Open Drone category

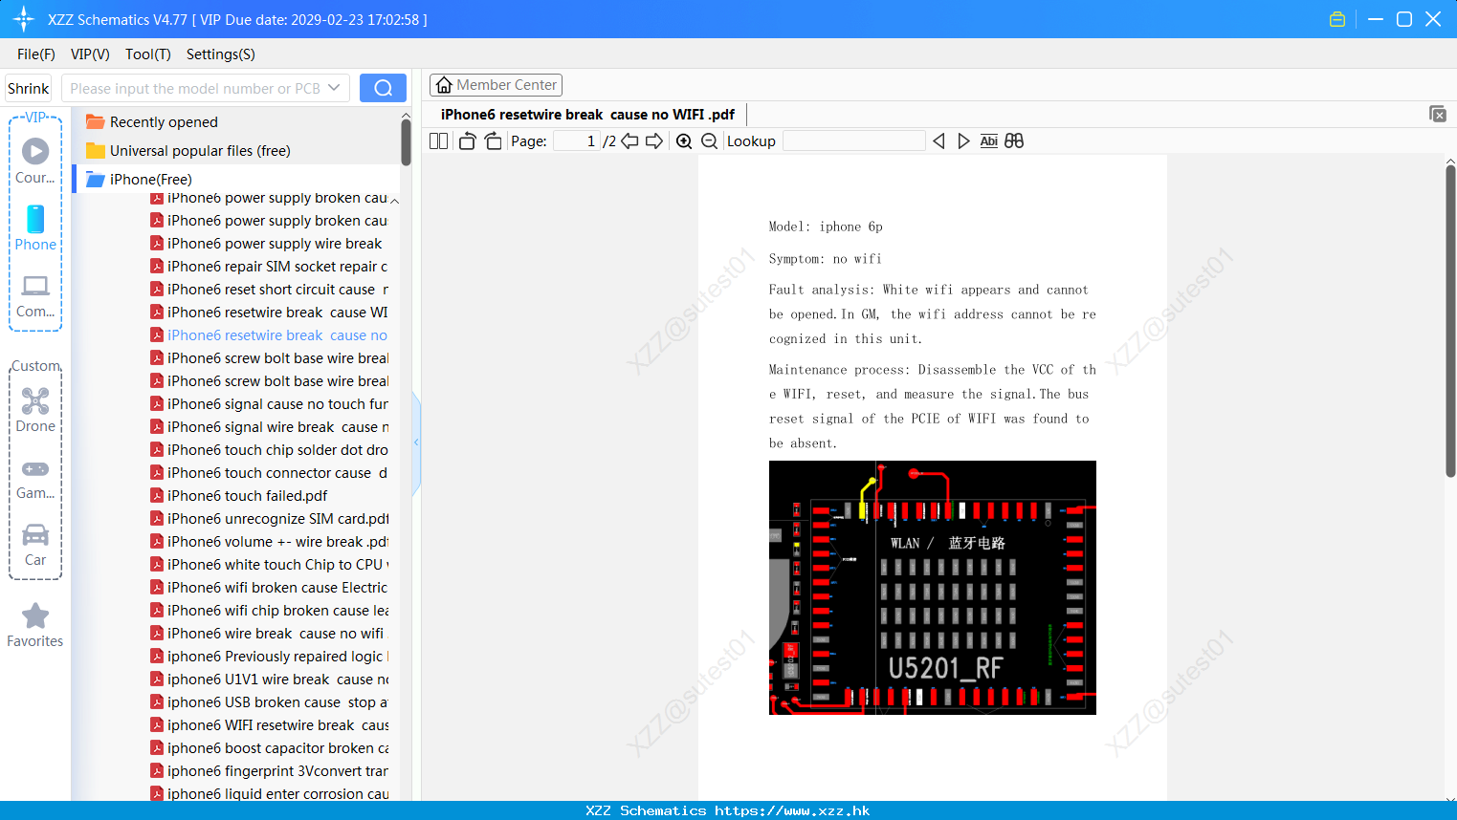pyautogui.click(x=35, y=410)
